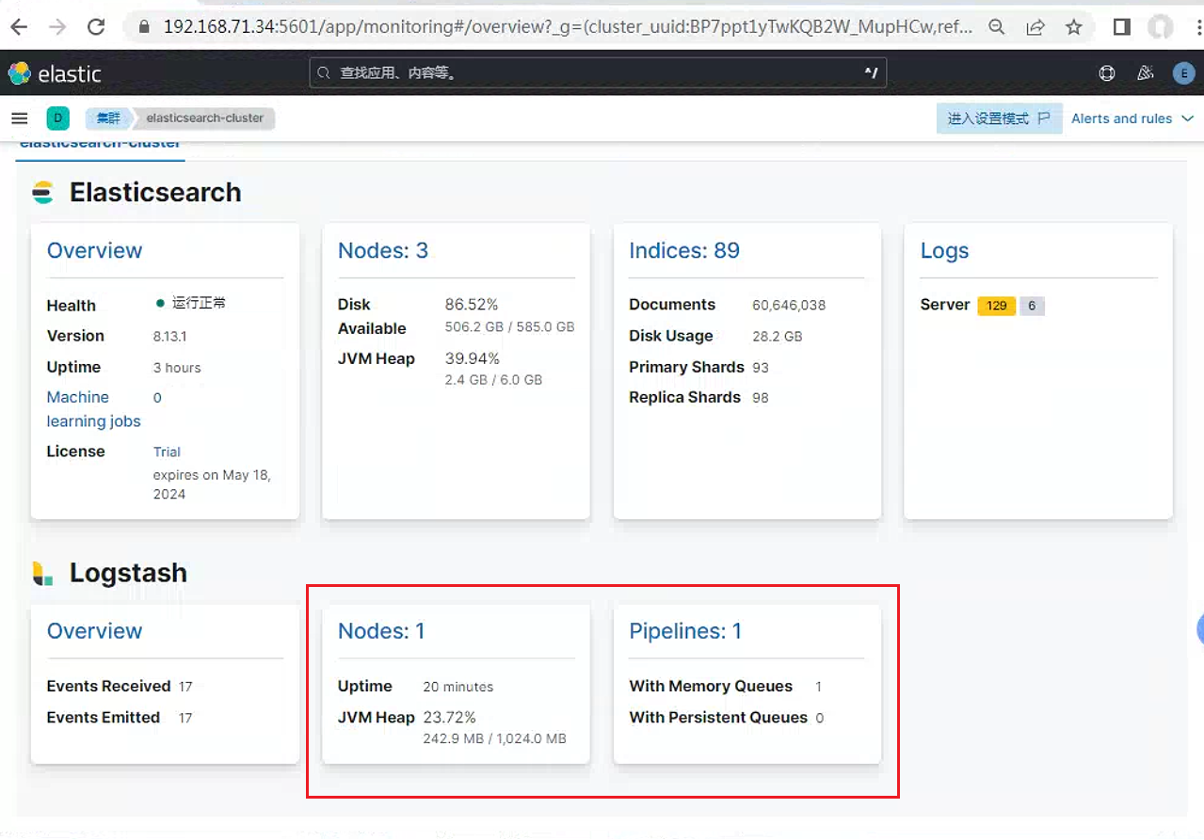
Task: Open the Logstash Nodes: 1 link
Action: [381, 631]
